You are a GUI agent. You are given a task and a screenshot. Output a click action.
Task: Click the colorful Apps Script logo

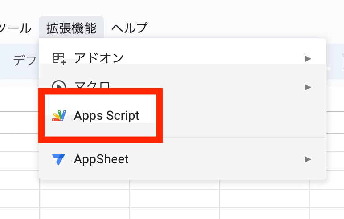(x=59, y=116)
